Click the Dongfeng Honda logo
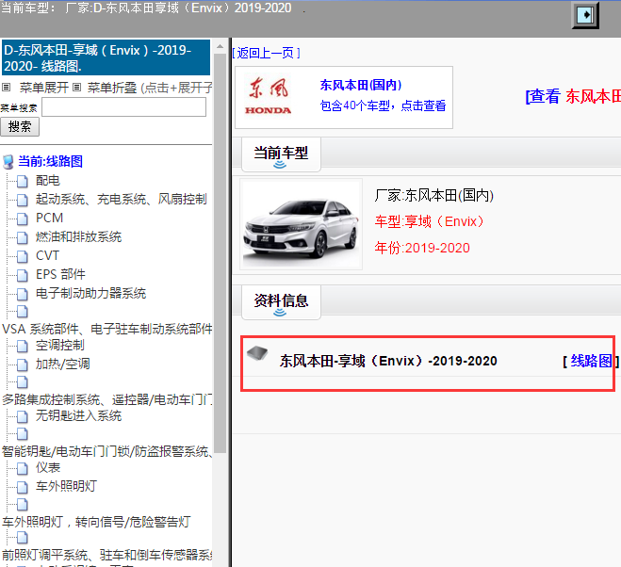Screen dimensions: 621x567 coord(269,97)
